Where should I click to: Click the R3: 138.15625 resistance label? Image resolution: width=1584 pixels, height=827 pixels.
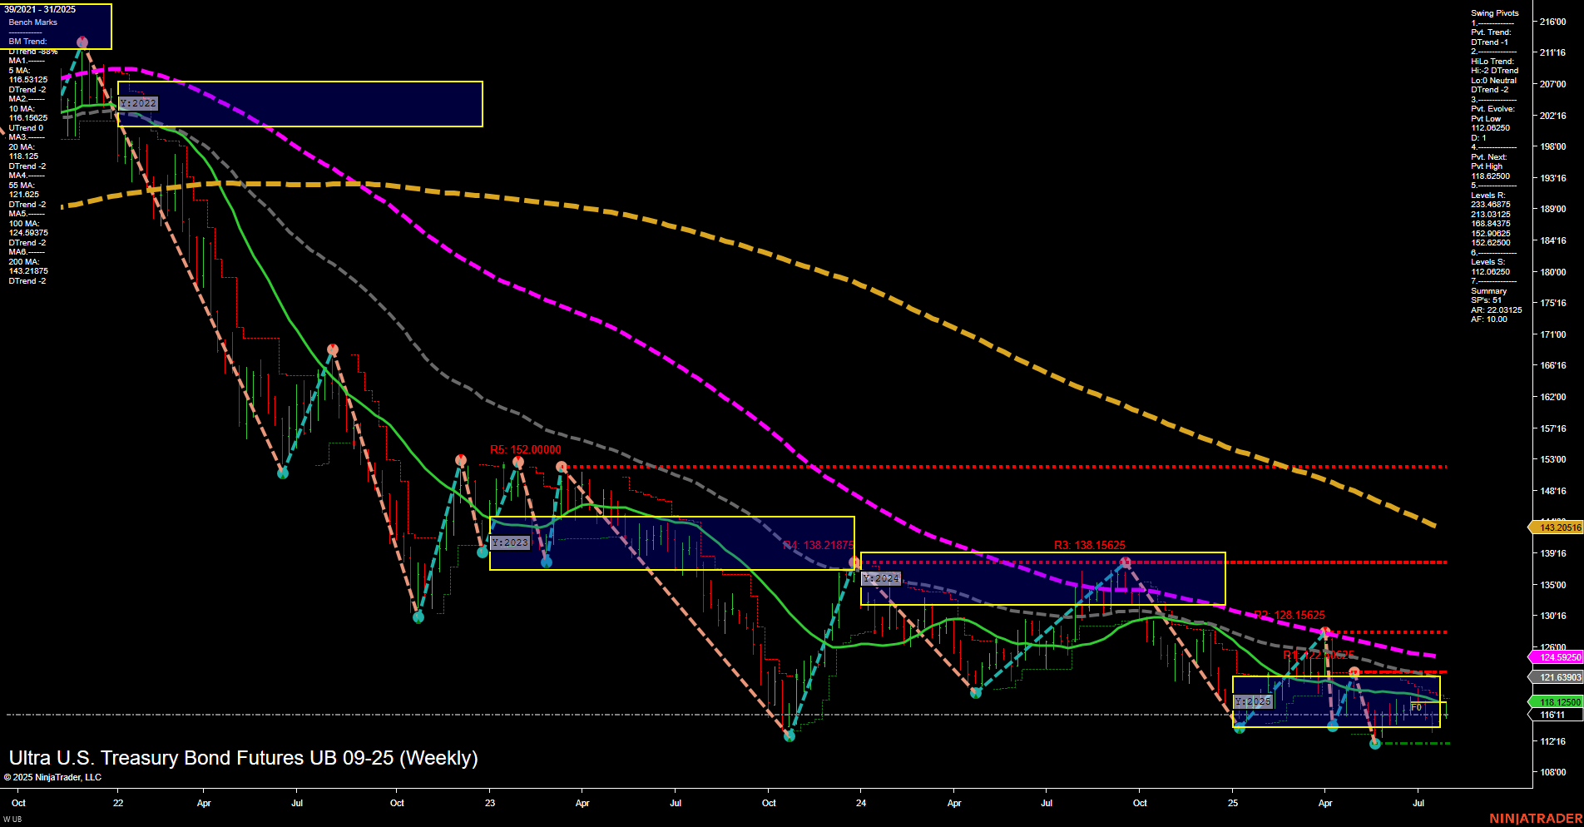1089,545
